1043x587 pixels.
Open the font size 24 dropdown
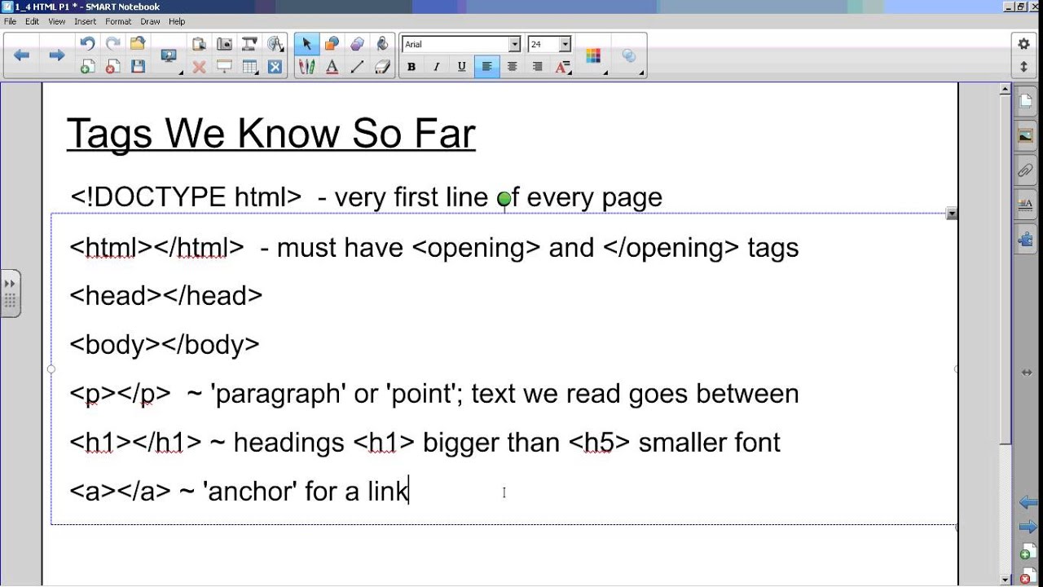tap(565, 44)
